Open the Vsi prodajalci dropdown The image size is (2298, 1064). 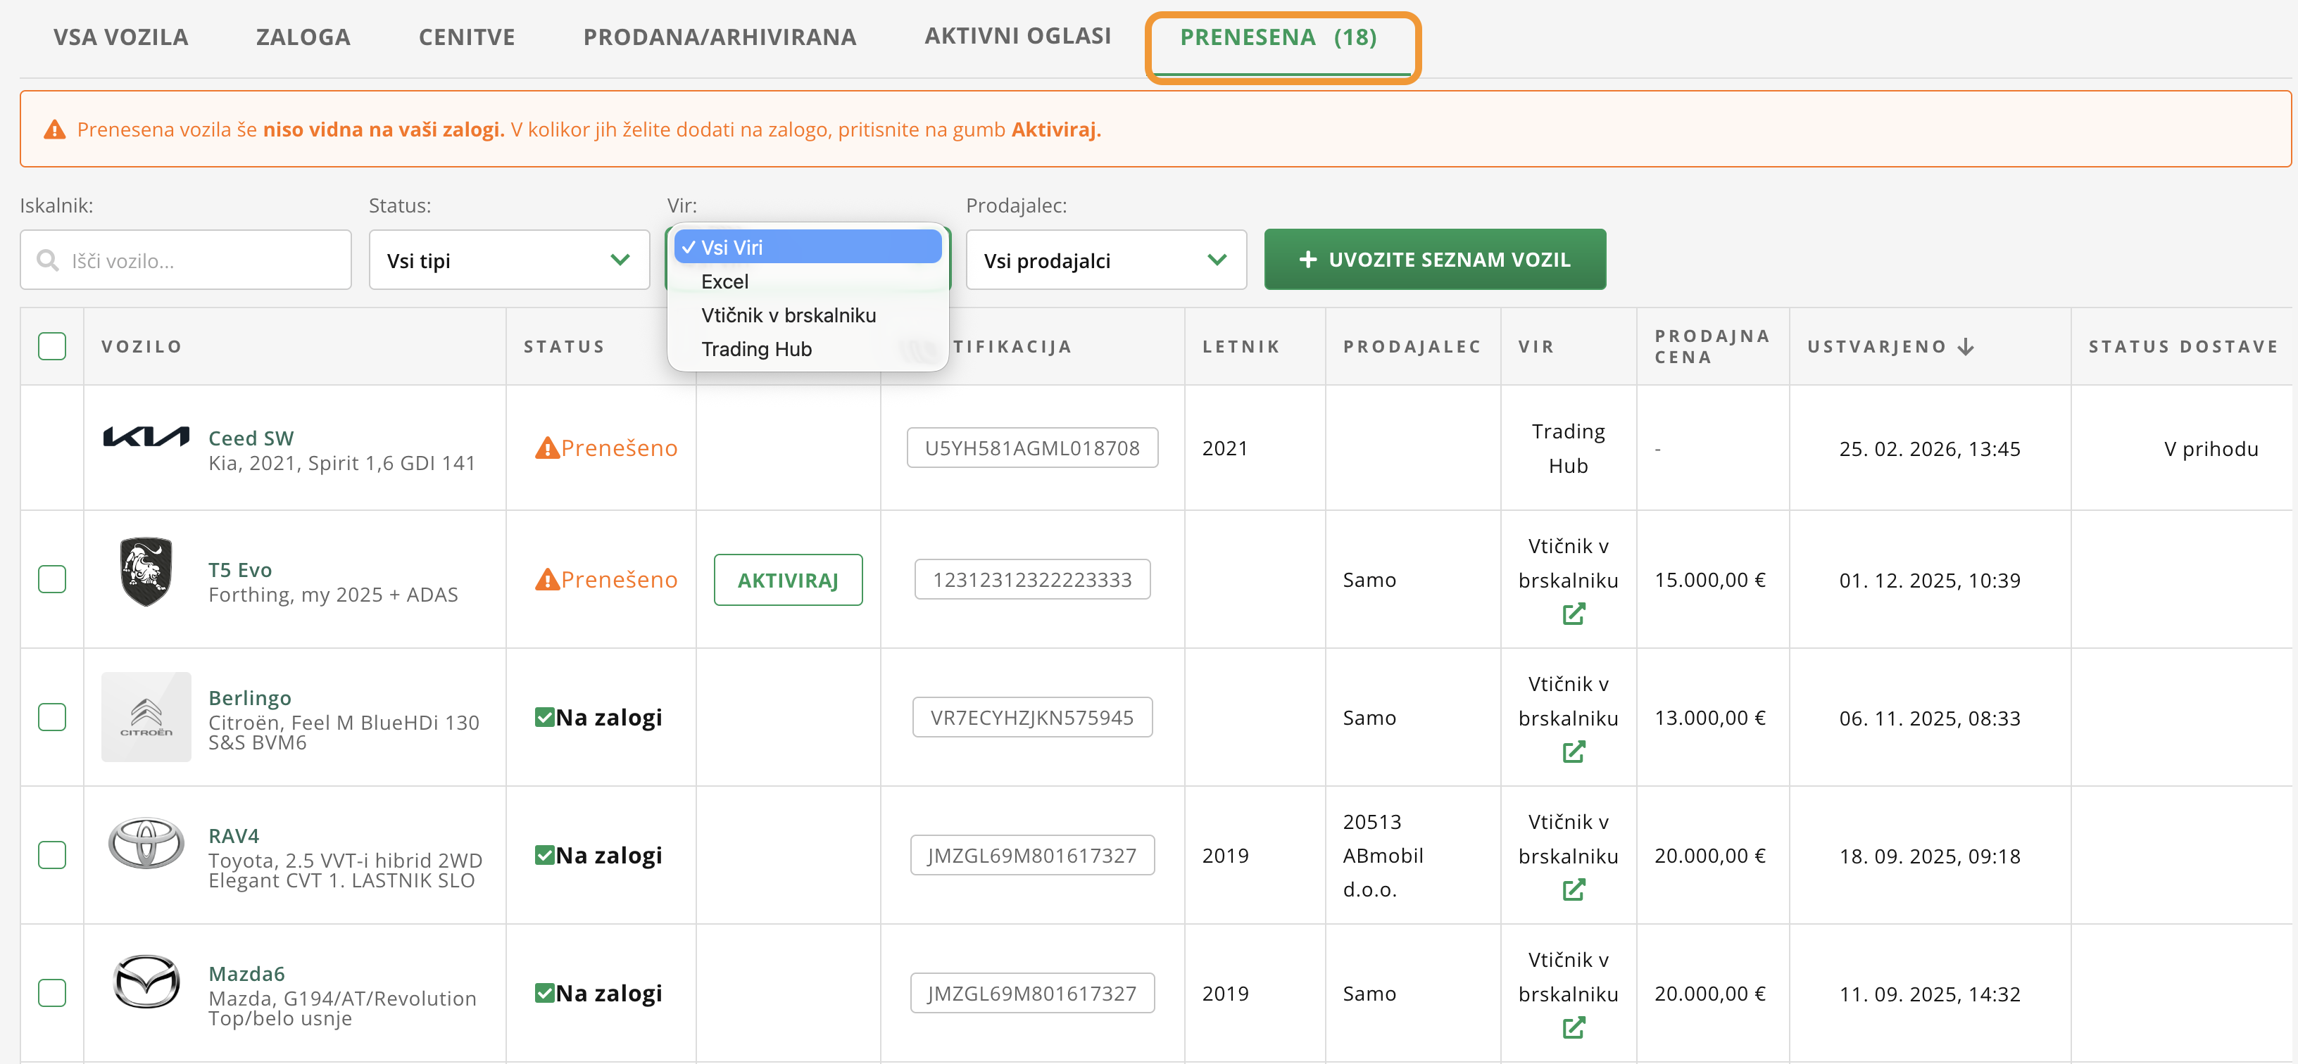click(x=1105, y=260)
